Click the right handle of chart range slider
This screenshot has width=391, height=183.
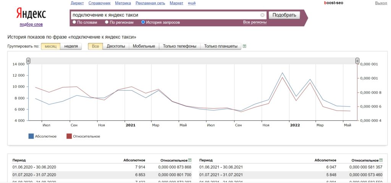click(357, 61)
